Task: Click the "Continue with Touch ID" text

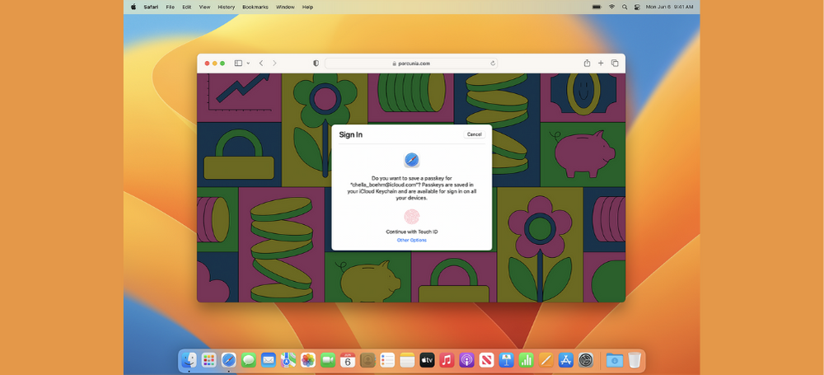Action: (411, 232)
